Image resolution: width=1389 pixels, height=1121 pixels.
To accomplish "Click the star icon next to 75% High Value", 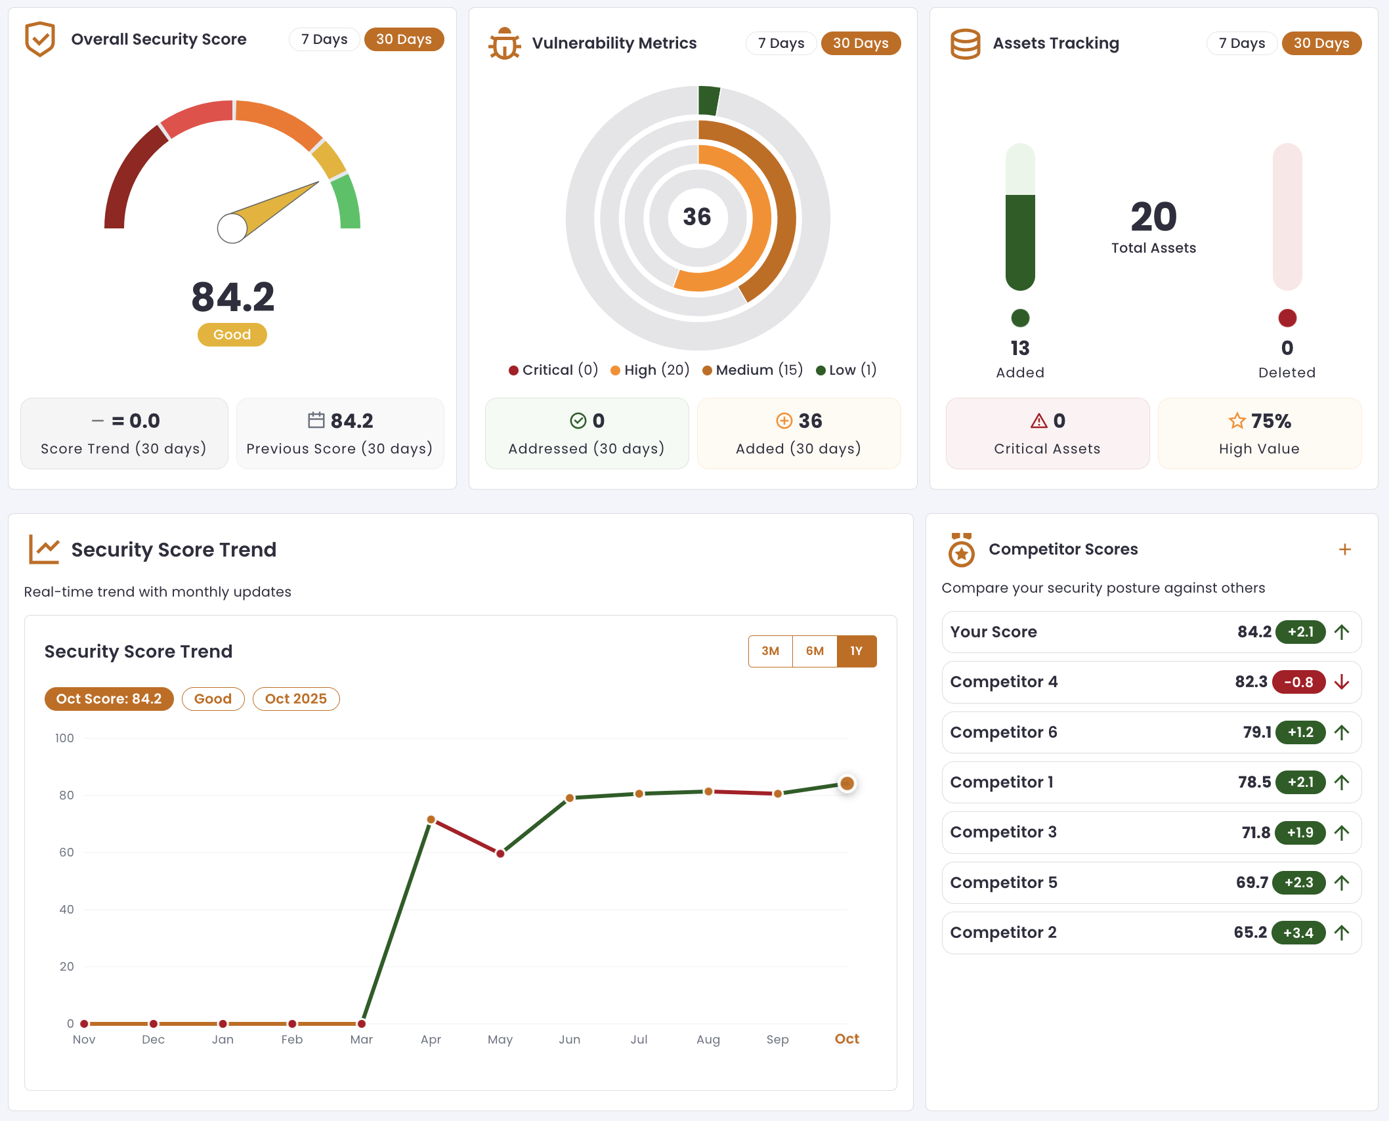I will click(1237, 421).
